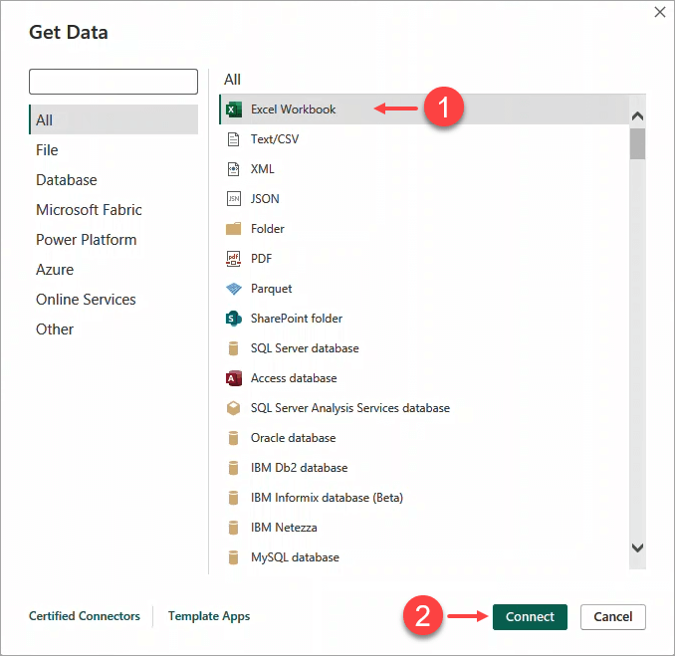
Task: Select Oracle database label
Action: coord(293,438)
